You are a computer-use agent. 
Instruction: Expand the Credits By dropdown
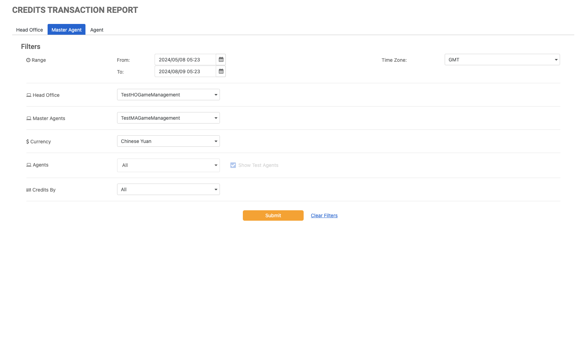click(168, 189)
